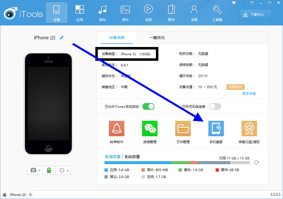Eject iPhone (2) in the status bar
Image resolution: width=283 pixels, height=199 pixels.
point(30,195)
